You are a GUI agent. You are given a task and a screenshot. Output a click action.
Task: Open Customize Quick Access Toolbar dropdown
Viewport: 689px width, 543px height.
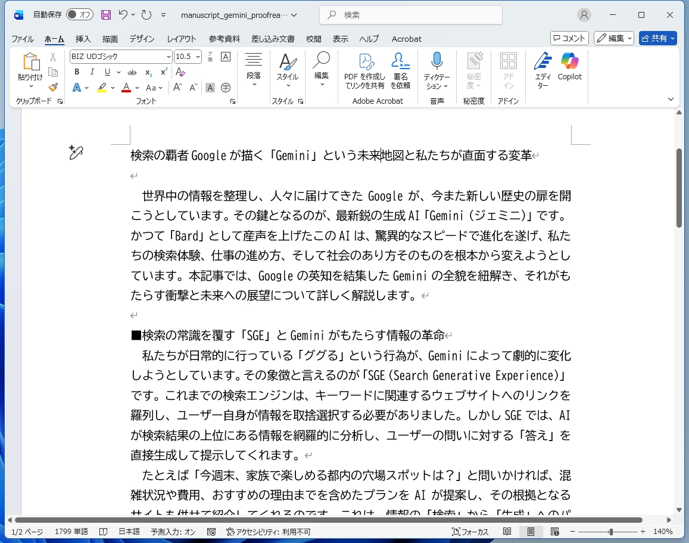[x=163, y=15]
